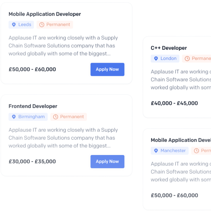This screenshot has width=211, height=211.
Task: Click the clock icon in the Frontend Developer card
Action: 55,117
